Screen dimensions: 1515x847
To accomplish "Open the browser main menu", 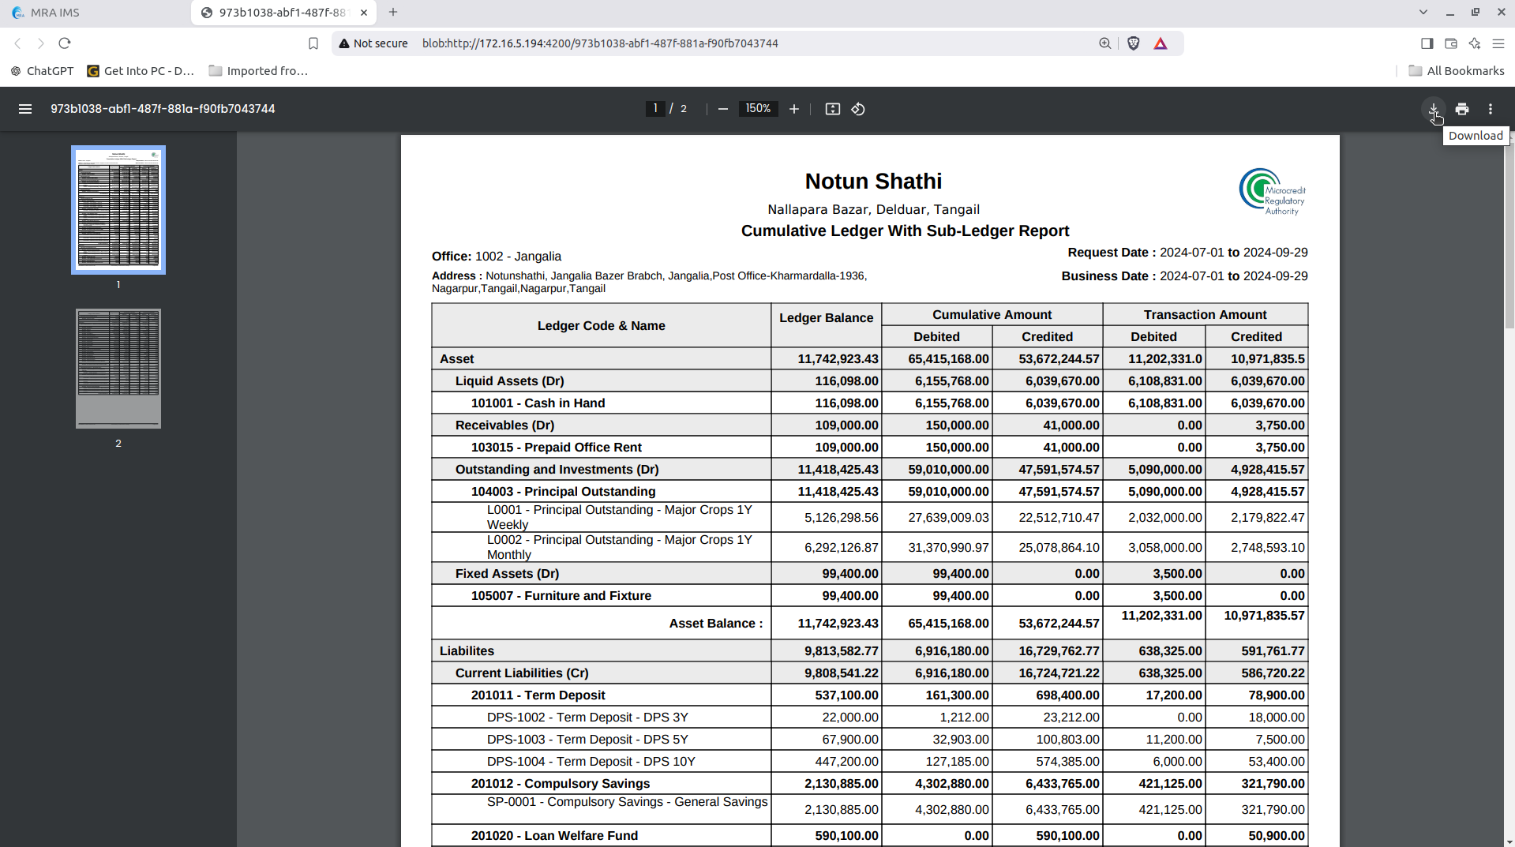I will tap(1498, 43).
